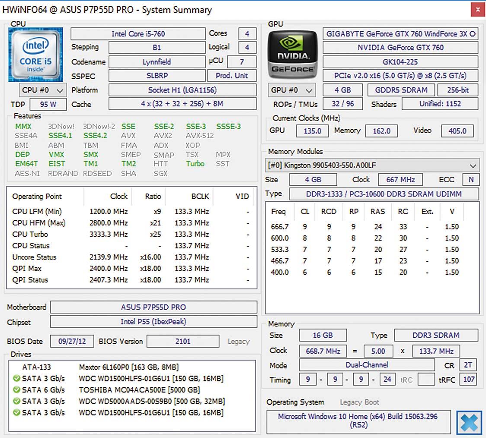Open the CPU #0 selector dropdown
Viewport: 486px width, 438px height.
[x=43, y=90]
